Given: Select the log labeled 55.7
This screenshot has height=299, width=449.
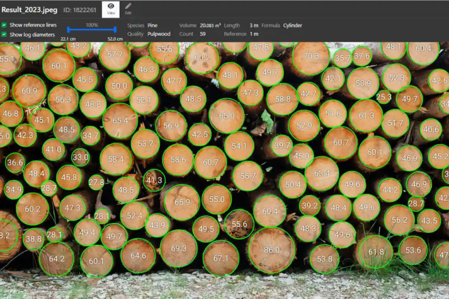Looking at the screenshot, I should (x=248, y=176).
